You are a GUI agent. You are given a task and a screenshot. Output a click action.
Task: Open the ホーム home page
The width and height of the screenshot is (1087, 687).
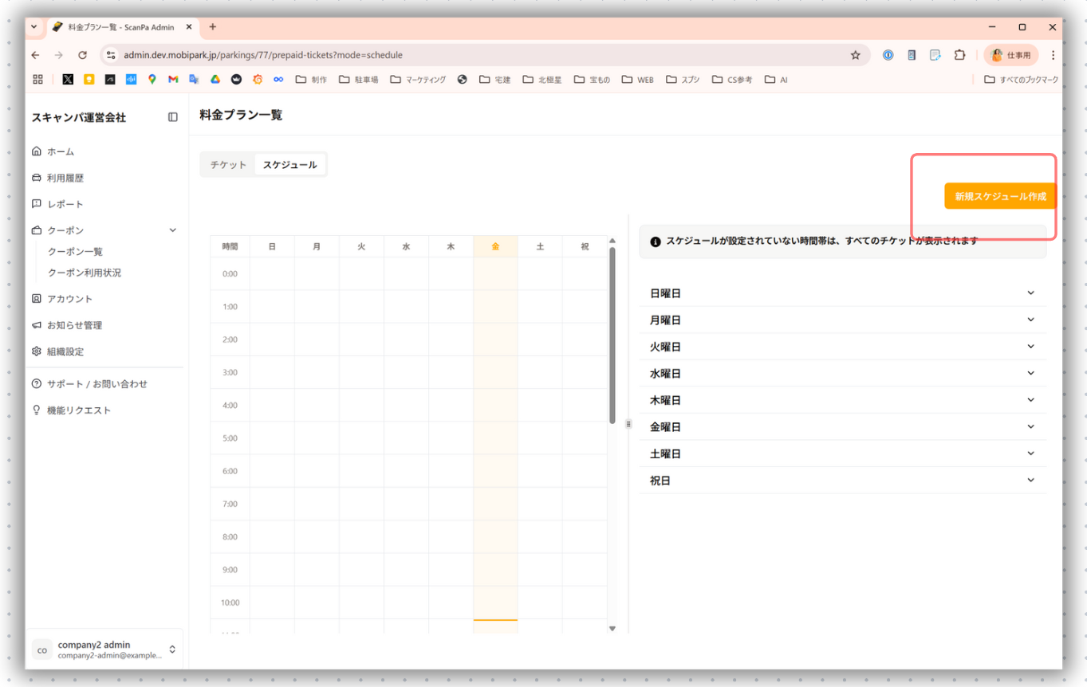pos(60,151)
